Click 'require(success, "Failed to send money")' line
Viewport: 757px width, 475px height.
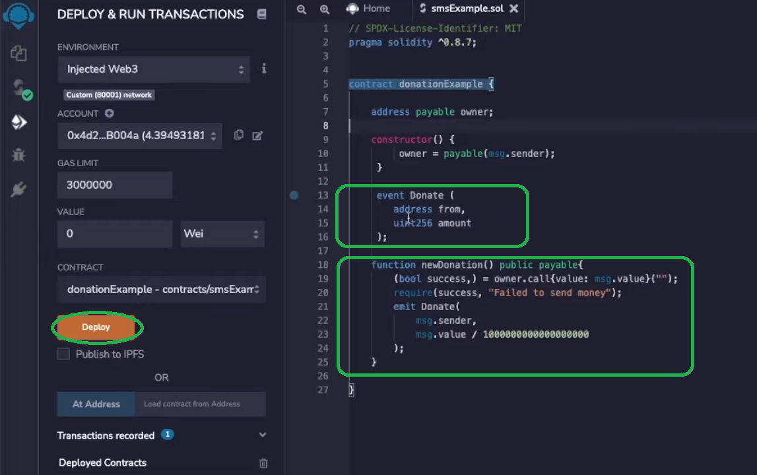tap(508, 292)
